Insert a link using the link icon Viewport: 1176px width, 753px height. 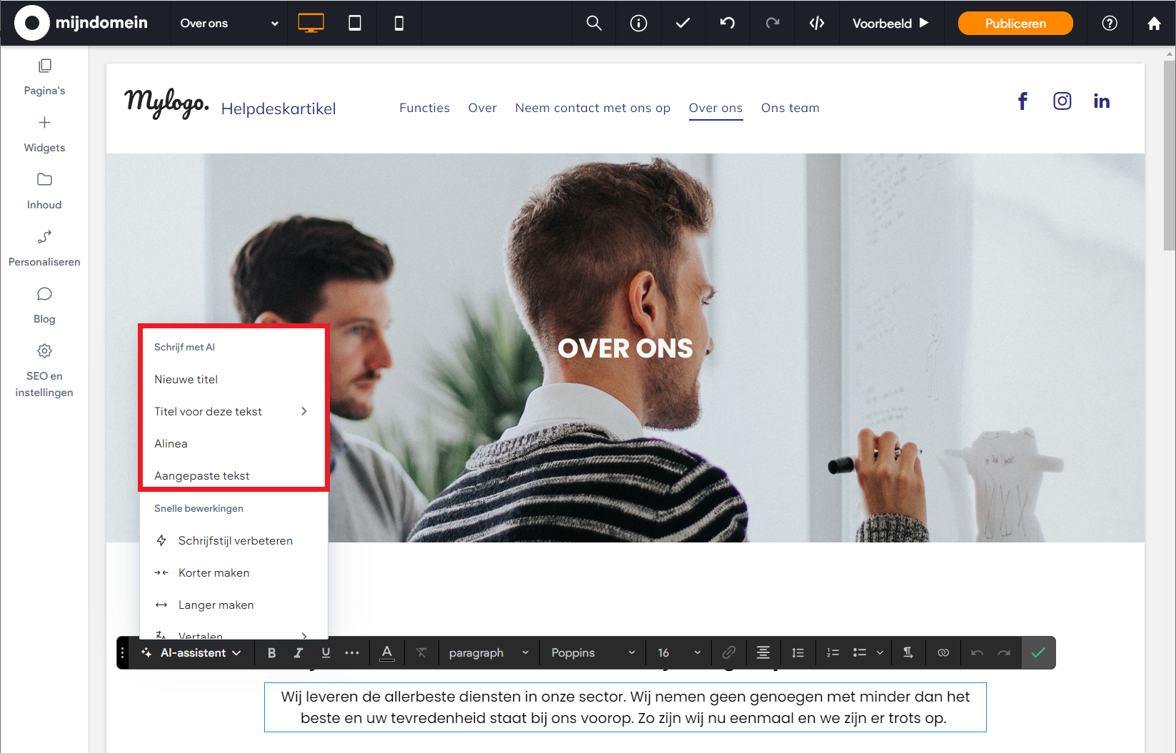728,652
